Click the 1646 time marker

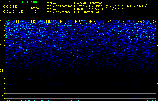[93, 22]
